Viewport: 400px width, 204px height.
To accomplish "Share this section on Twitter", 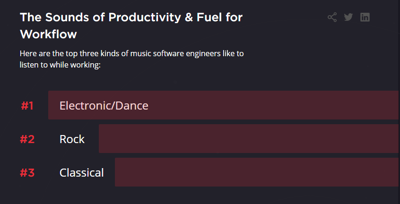I will [348, 17].
